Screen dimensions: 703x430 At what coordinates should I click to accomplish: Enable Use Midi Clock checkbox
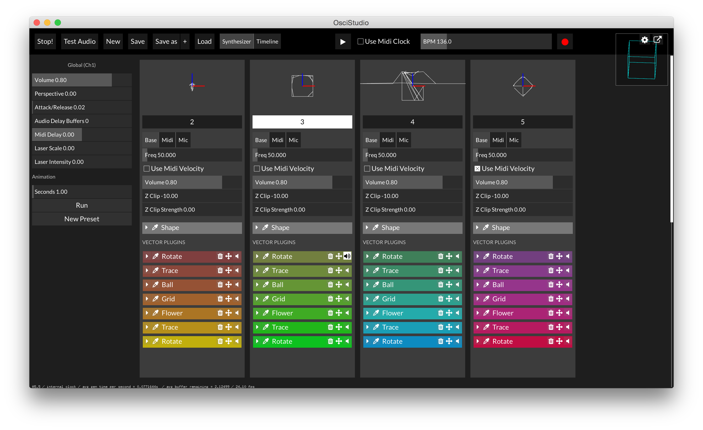click(360, 42)
